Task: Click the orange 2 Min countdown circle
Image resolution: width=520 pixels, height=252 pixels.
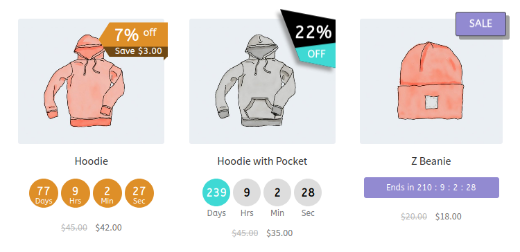Action: click(107, 193)
